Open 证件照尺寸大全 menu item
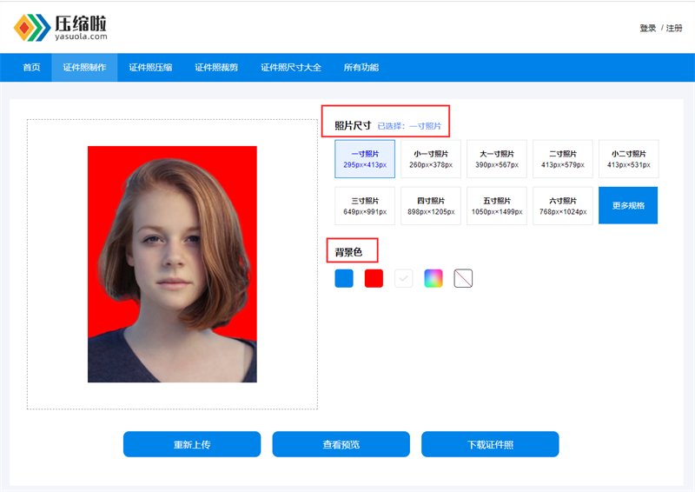Viewport: 695px width, 492px height. (x=291, y=68)
